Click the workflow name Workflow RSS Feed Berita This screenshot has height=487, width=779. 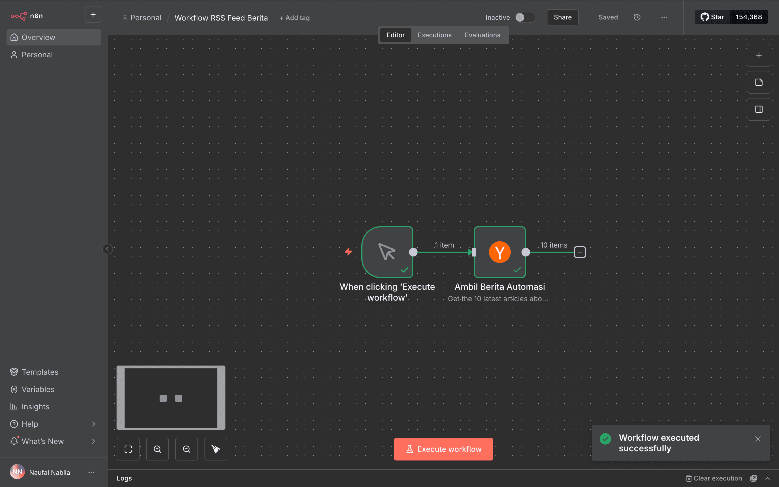tap(221, 18)
